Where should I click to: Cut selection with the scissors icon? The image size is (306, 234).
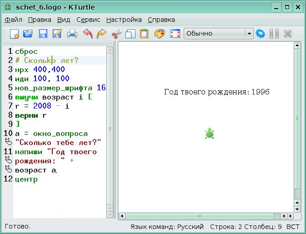pyautogui.click(x=116, y=34)
